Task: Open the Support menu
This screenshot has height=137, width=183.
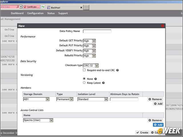Action: click(x=63, y=13)
